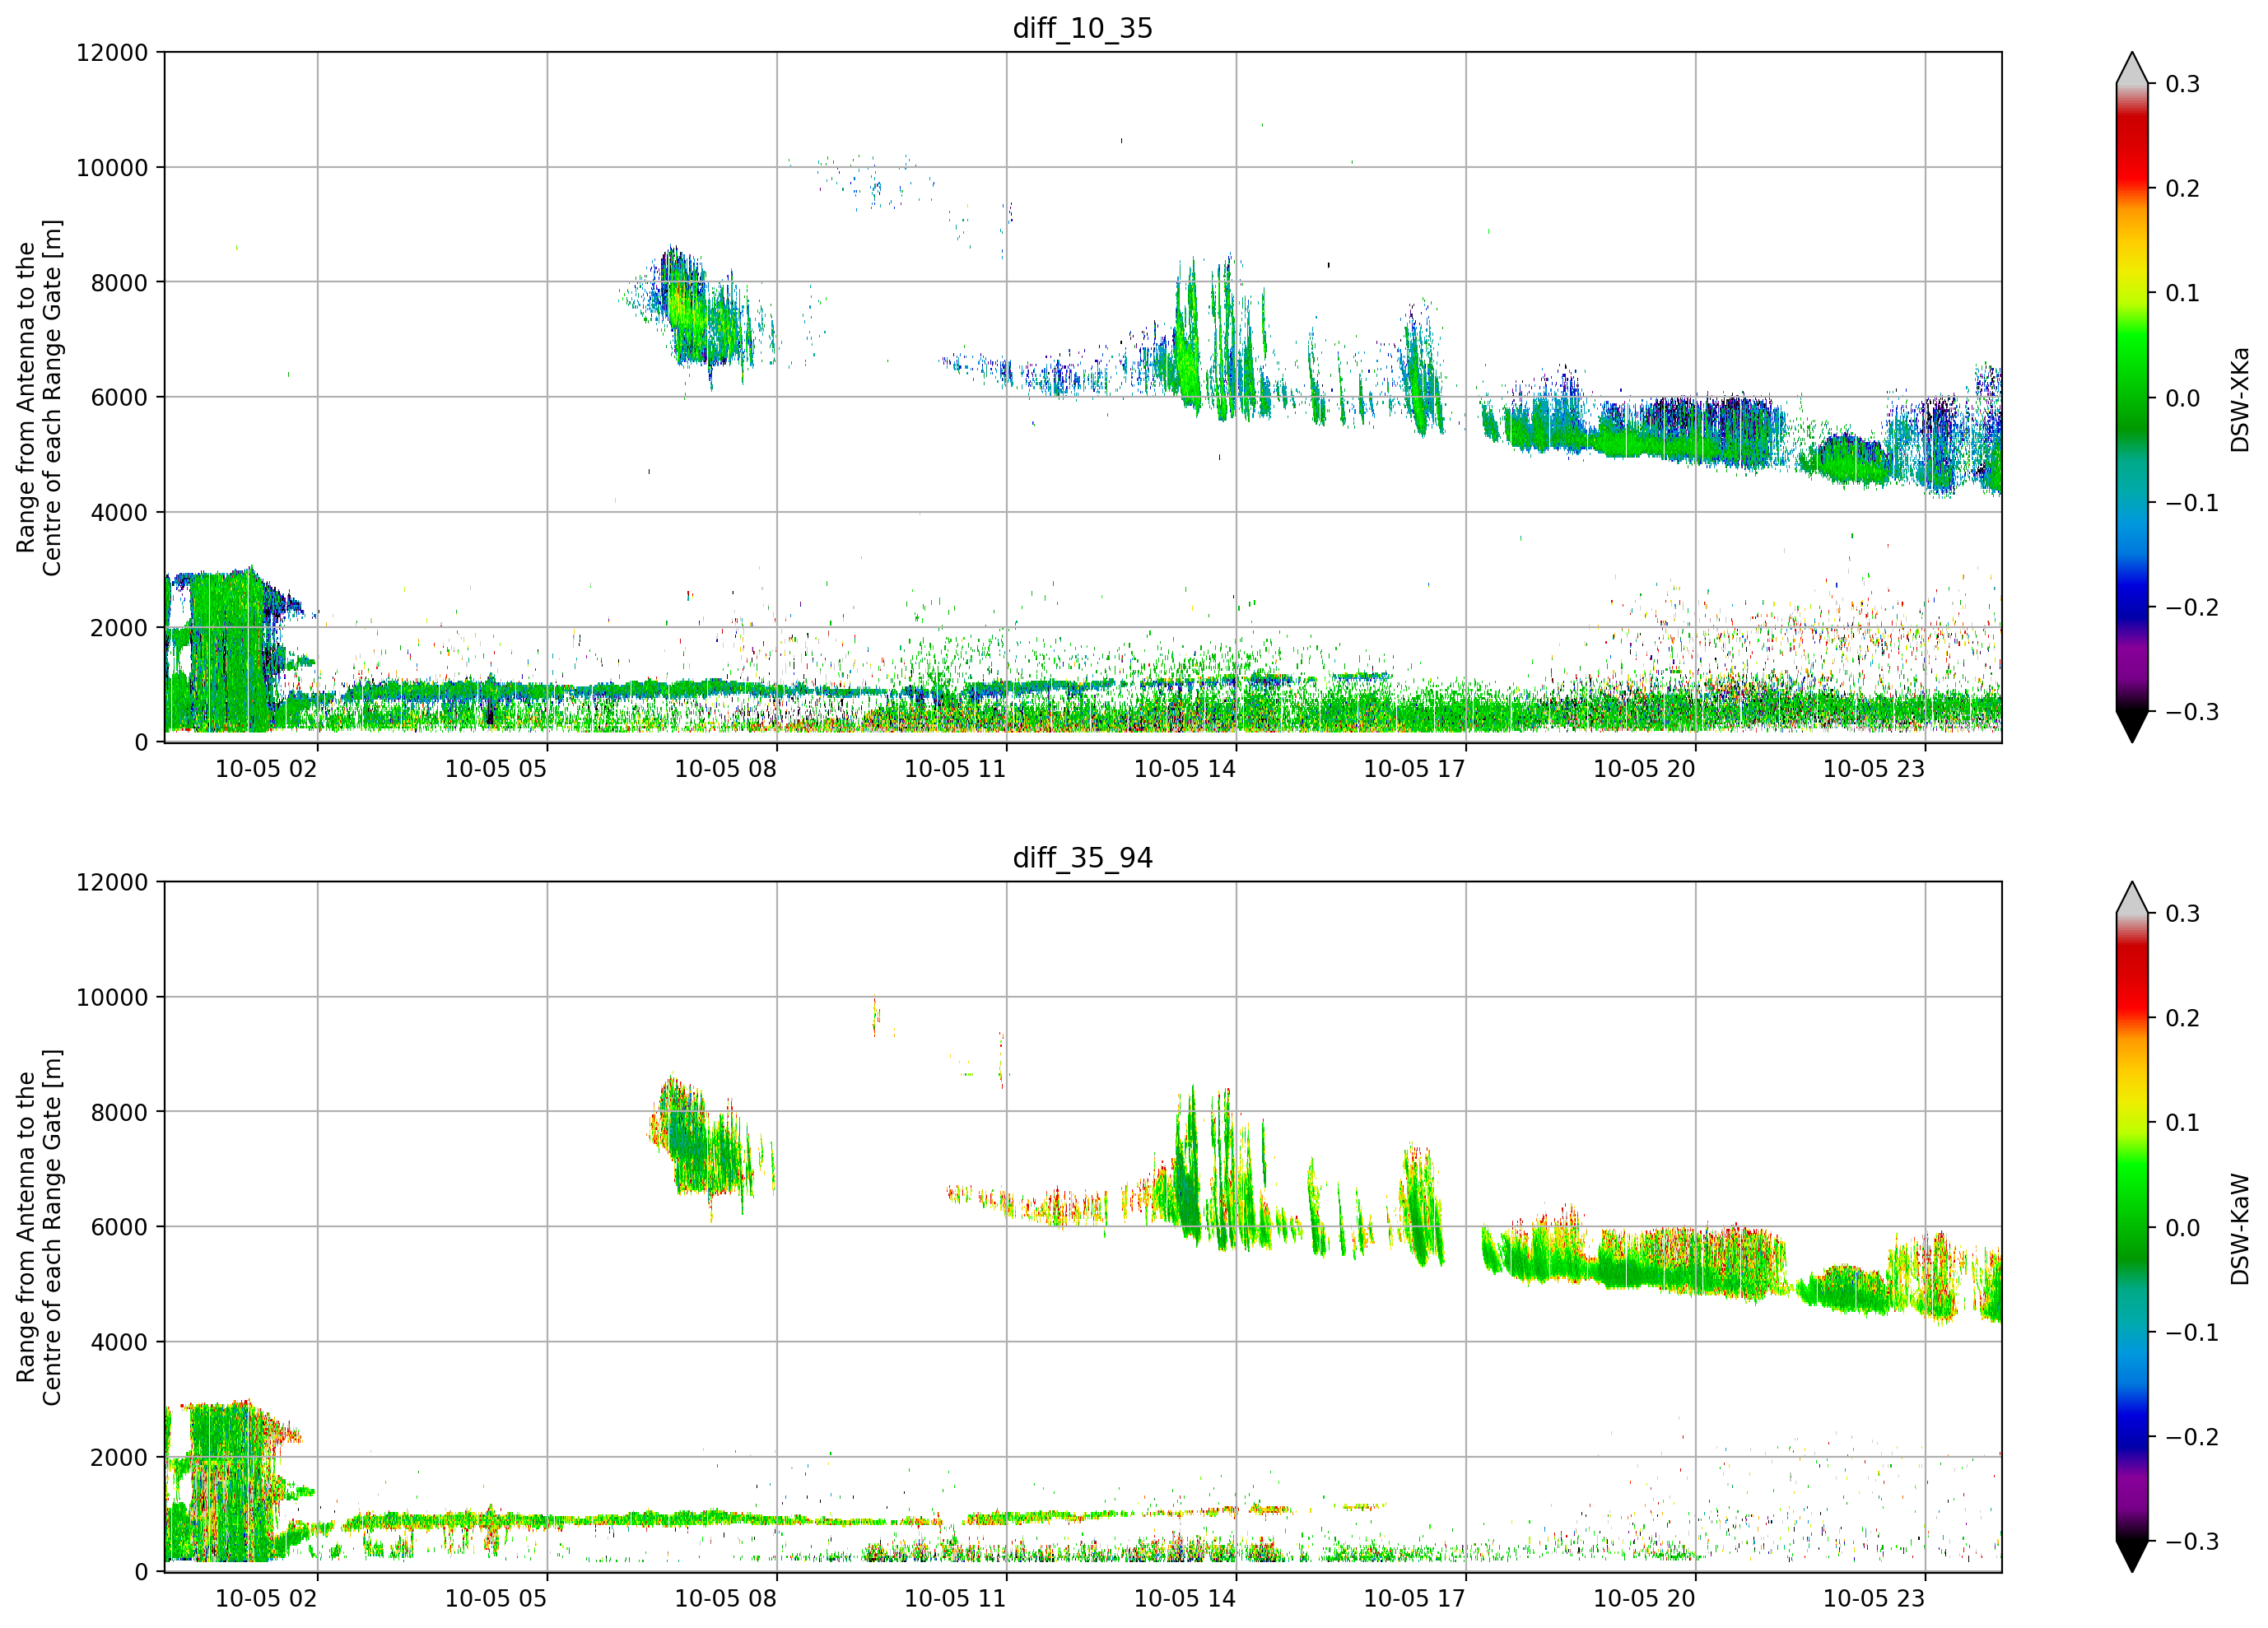
Task: Click the DSW-XKa colorbar gradient
Action: coord(2132,397)
